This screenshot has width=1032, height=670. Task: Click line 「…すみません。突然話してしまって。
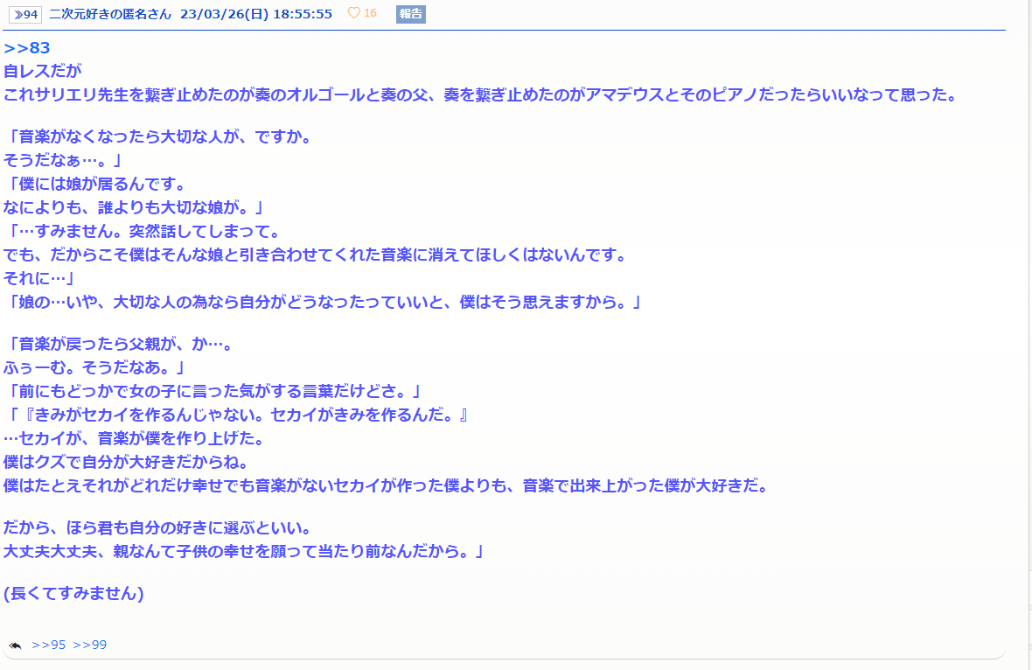click(x=143, y=232)
